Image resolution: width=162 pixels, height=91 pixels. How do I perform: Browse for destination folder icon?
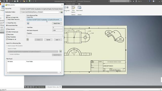tap(61, 12)
